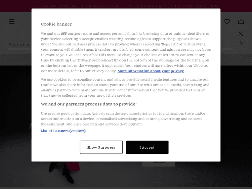Click the grey strip below the search bar
Viewport: 252px width, 189px height.
17,59
